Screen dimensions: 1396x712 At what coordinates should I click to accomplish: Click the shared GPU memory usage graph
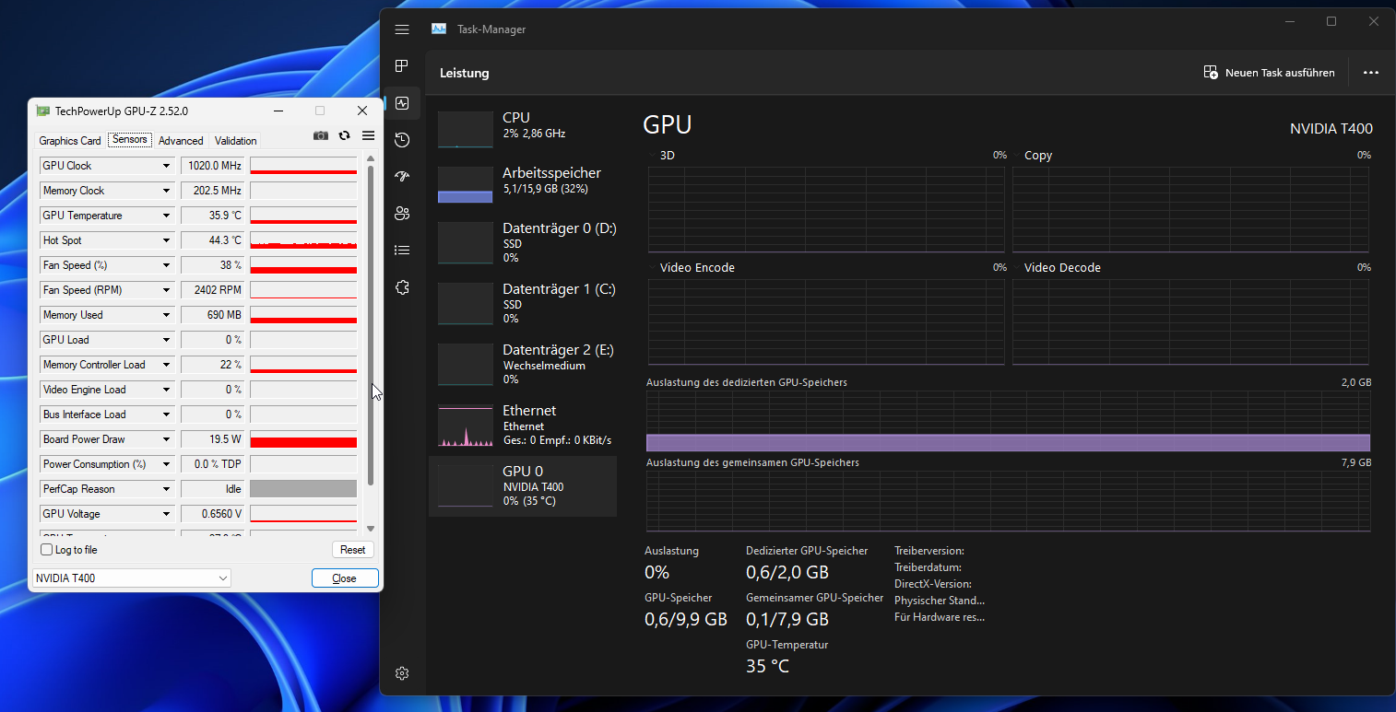[1008, 501]
